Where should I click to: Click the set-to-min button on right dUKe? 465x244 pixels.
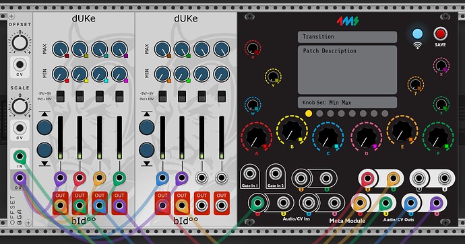tap(147, 150)
